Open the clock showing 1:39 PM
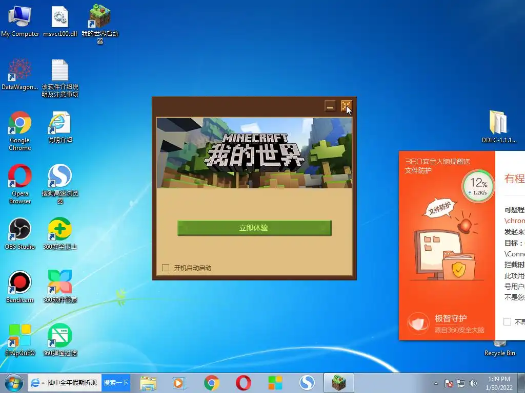The width and height of the screenshot is (525, 393). (x=499, y=383)
